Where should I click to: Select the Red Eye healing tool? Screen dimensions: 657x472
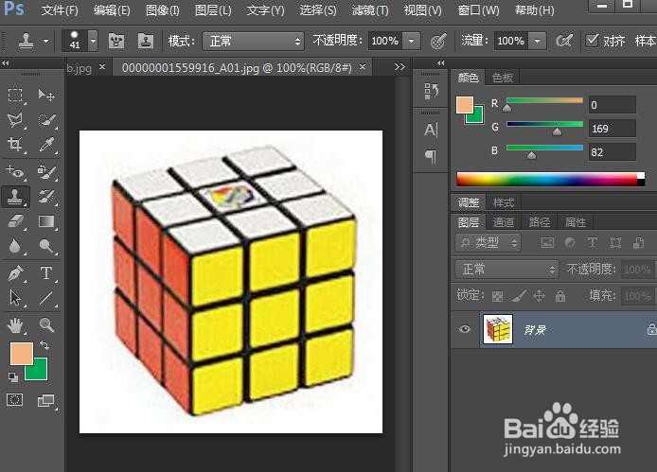click(15, 171)
